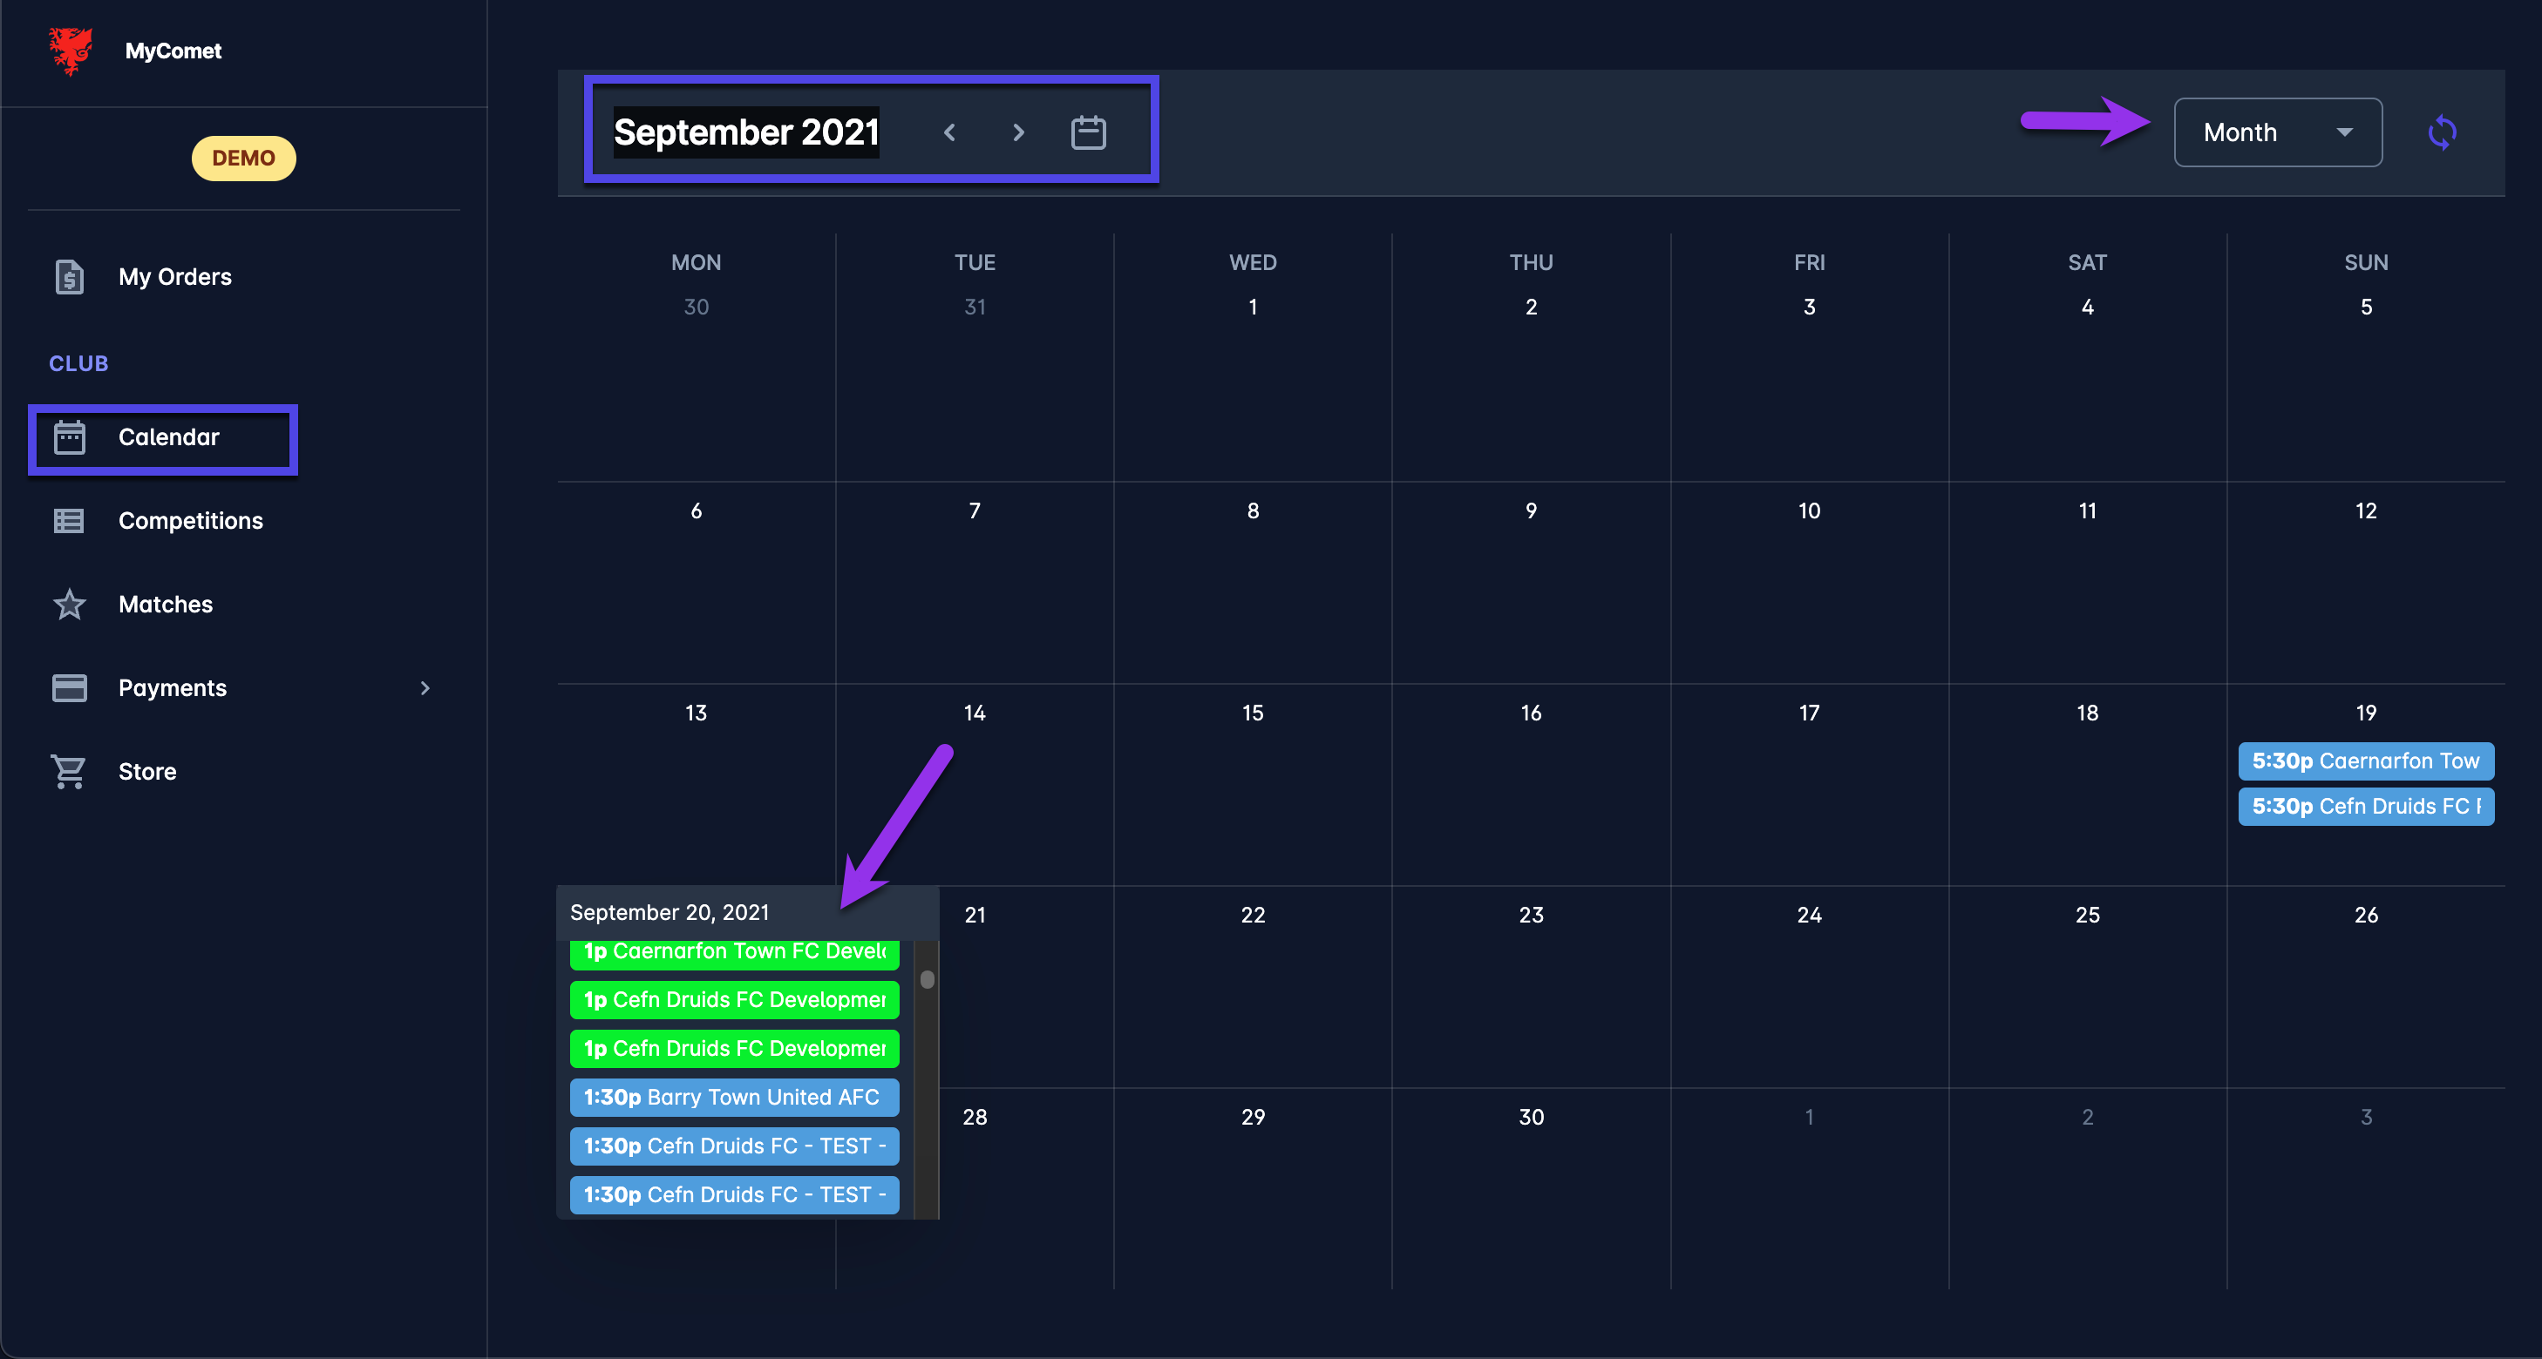Open first green 1p Cefn Druids FC Development event
The image size is (2542, 1359).
click(733, 1000)
